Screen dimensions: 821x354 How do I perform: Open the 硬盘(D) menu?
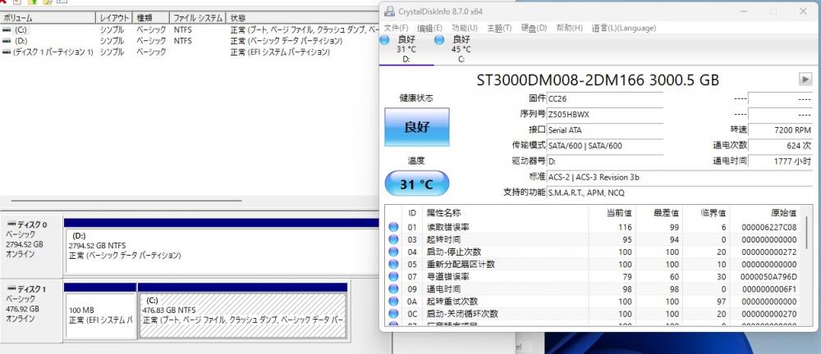point(534,28)
